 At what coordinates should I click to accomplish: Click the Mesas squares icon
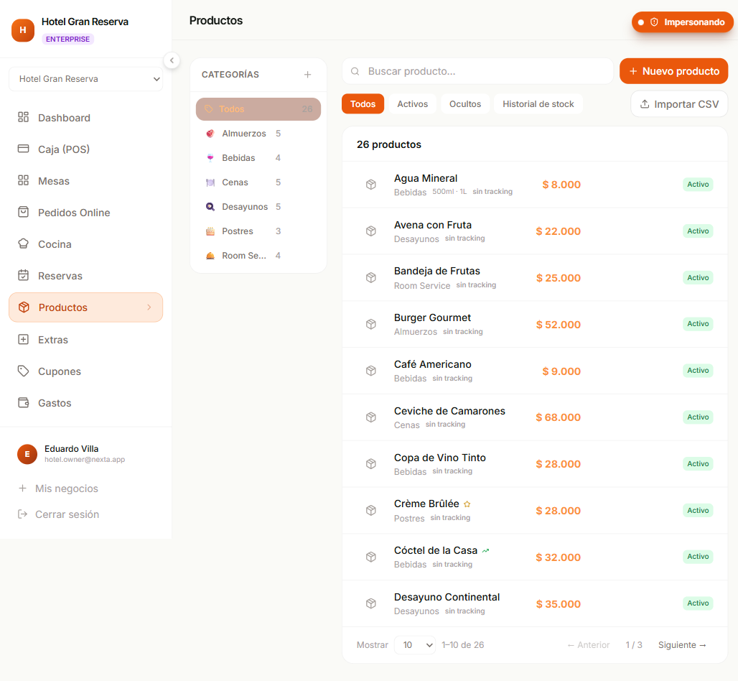coord(23,180)
